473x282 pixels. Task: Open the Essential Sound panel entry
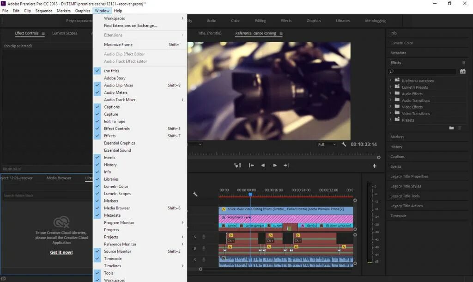pos(140,150)
